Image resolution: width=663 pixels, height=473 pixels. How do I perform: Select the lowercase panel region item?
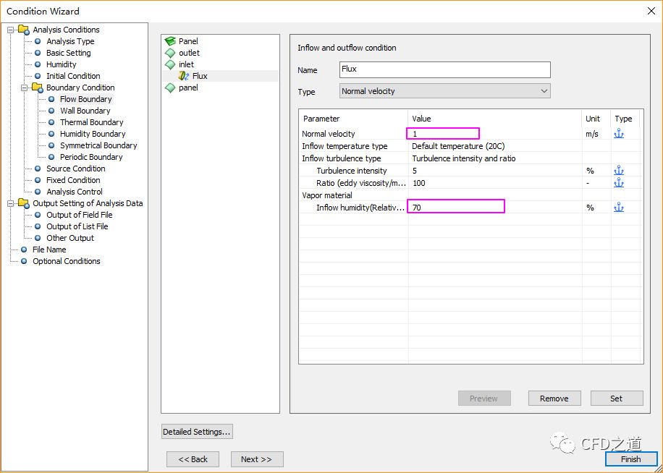point(187,88)
